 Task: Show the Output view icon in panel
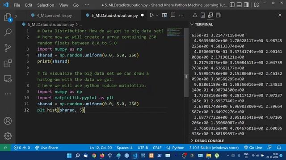[202, 15]
